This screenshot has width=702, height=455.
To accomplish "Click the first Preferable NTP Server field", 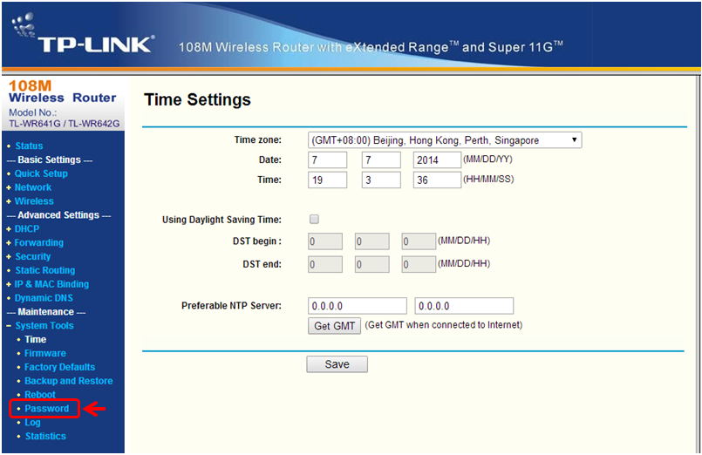I will tap(358, 306).
